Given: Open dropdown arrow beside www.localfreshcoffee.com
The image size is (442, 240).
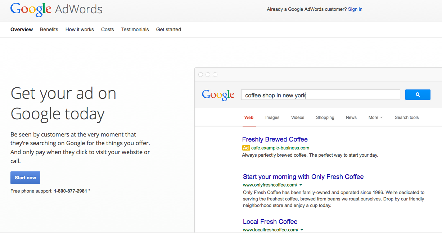Looking at the screenshot, I should point(302,230).
